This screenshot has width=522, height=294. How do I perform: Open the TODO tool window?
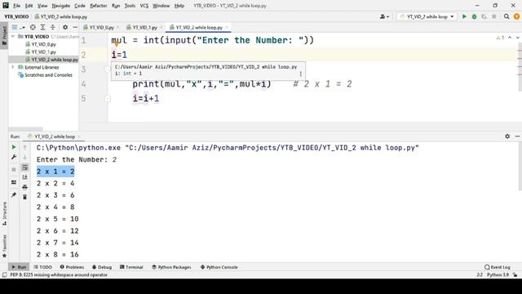(x=43, y=267)
